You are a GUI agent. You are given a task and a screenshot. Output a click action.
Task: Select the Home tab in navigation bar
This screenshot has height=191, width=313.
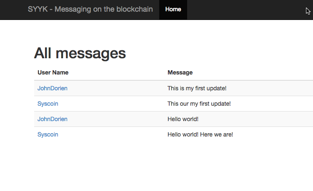[x=173, y=10]
